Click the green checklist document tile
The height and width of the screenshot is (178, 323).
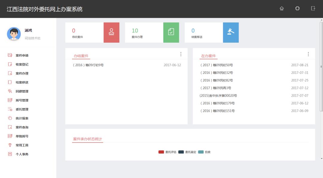(171, 32)
